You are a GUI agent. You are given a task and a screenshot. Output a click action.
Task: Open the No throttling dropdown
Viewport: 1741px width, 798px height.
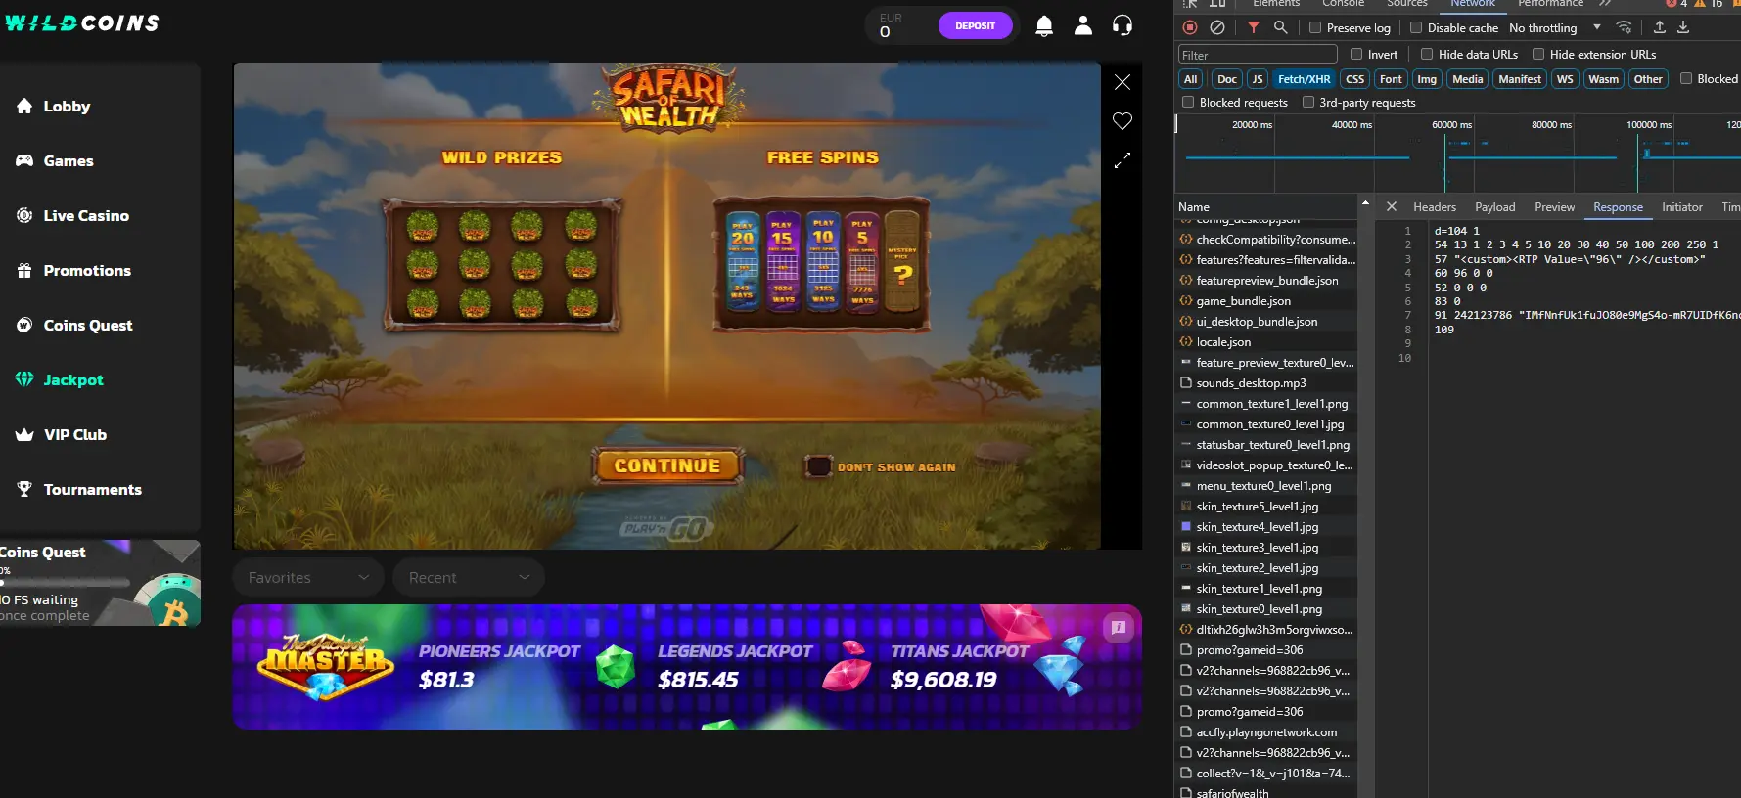coord(1554,27)
